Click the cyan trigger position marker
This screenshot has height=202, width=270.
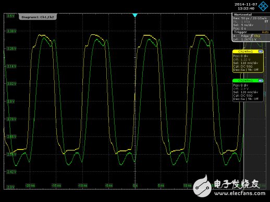(x=135, y=15)
